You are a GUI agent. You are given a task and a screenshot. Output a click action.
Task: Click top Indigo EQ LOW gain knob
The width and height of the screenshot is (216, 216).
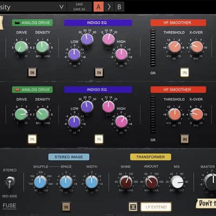click(x=75, y=55)
